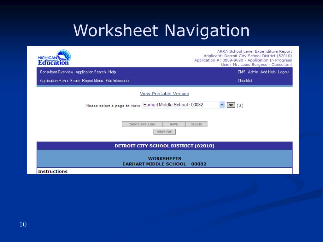Open the Report Menu

click(92, 81)
